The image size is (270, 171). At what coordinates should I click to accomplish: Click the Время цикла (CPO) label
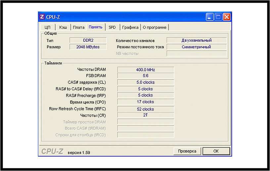pyautogui.click(x=88, y=102)
